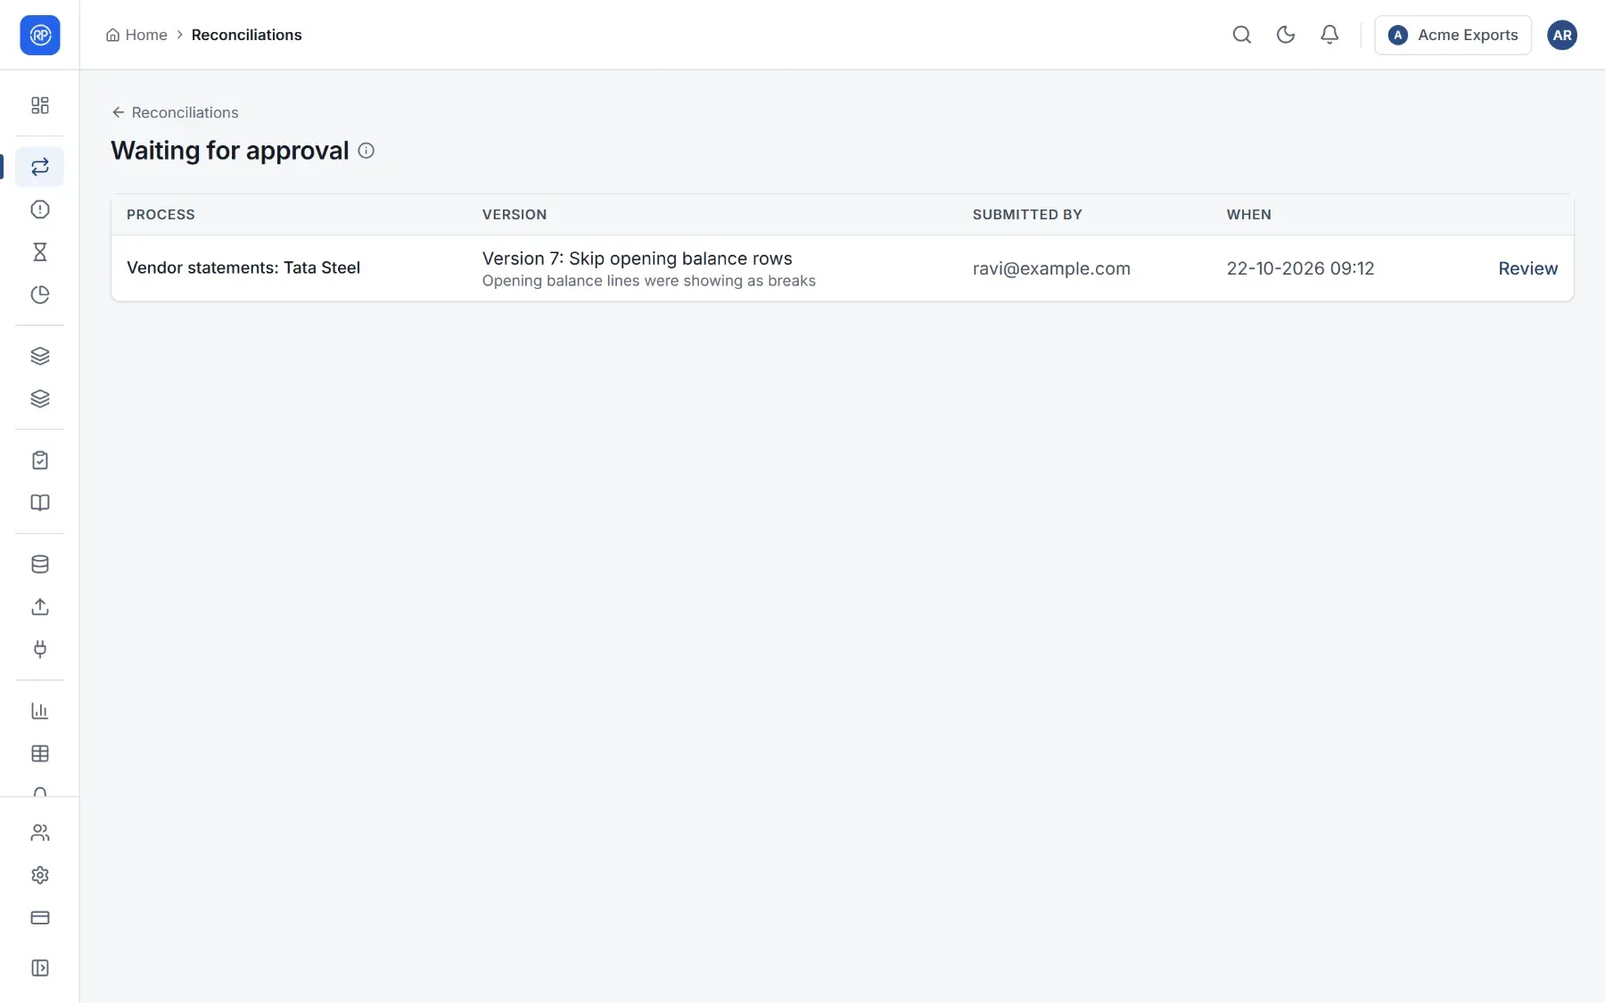Select the Vendor statements: Tata Steel cell
The image size is (1605, 1003).
[x=243, y=267]
